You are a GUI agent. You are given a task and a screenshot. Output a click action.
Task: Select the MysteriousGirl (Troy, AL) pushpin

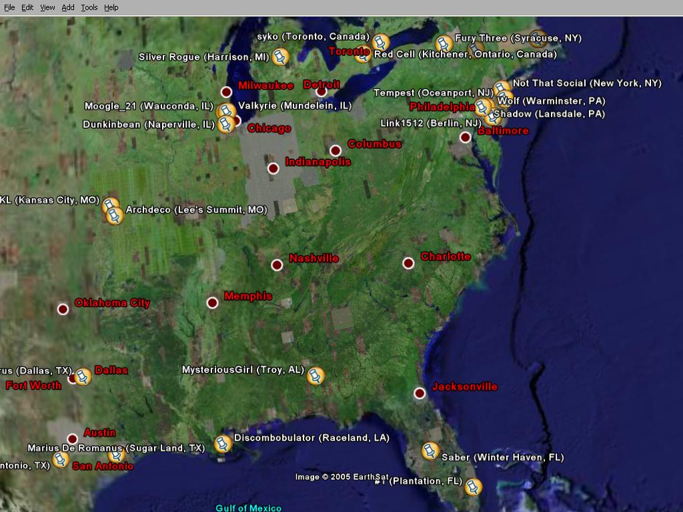pos(315,375)
